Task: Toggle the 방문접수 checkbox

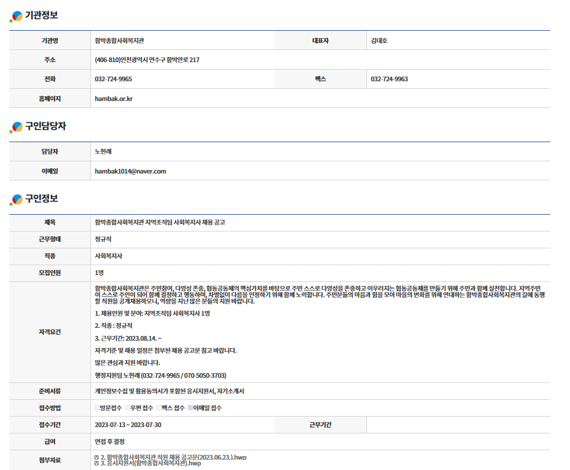Action: tap(97, 408)
